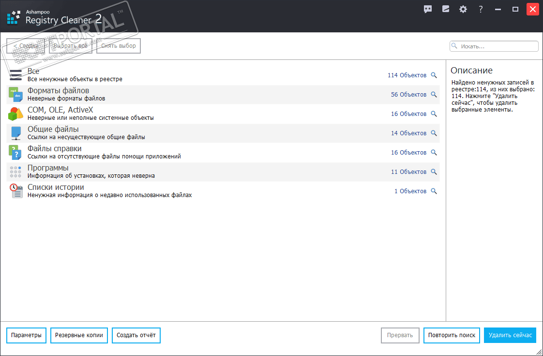Select the Списки истории category title
The width and height of the screenshot is (543, 356).
[x=56, y=187]
